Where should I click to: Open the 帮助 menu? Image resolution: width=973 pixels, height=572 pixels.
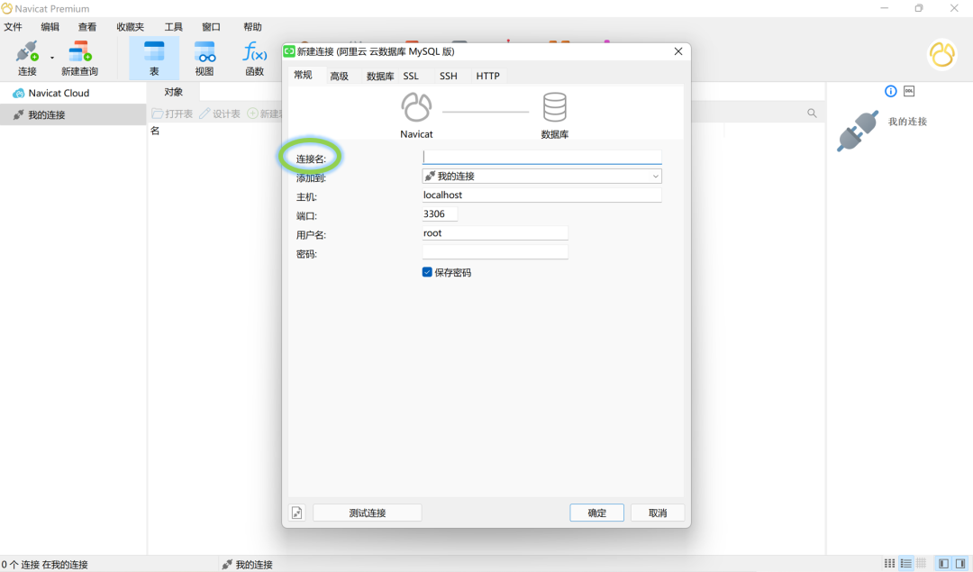tap(252, 27)
